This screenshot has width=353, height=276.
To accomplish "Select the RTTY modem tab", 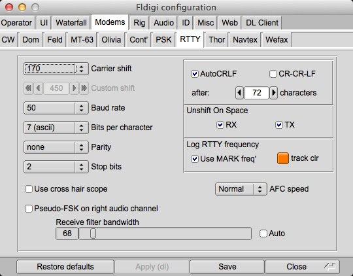I will [190, 39].
